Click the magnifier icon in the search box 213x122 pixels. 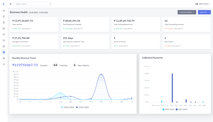(x=50, y=4)
